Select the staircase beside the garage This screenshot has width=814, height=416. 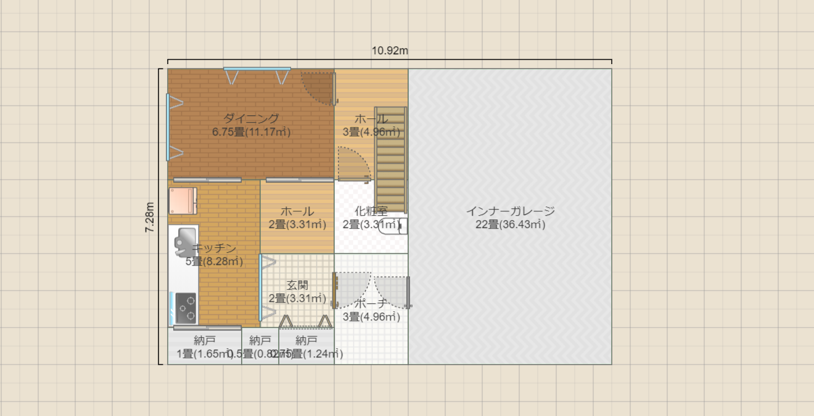391,159
